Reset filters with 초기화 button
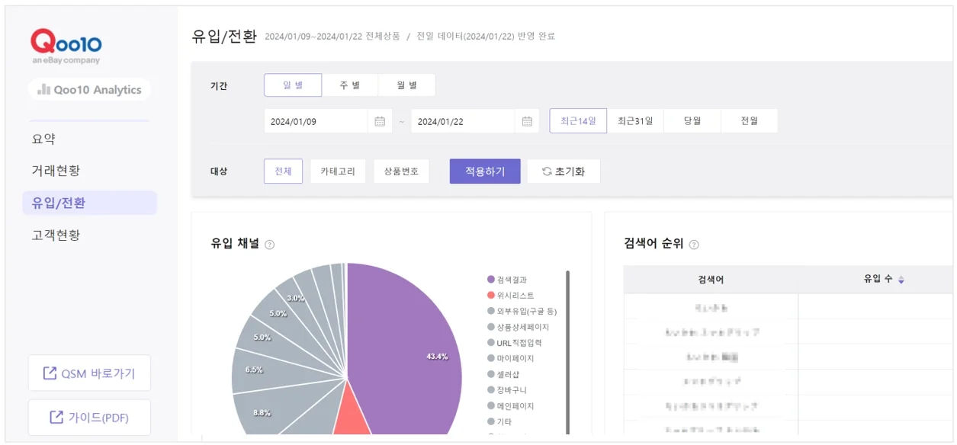Screen dimensions: 957x445 [564, 171]
